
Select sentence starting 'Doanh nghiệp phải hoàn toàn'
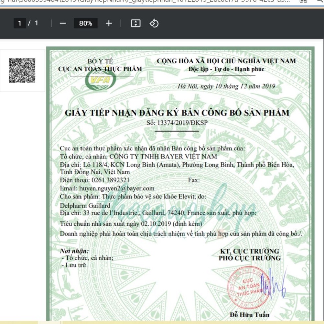point(181,234)
